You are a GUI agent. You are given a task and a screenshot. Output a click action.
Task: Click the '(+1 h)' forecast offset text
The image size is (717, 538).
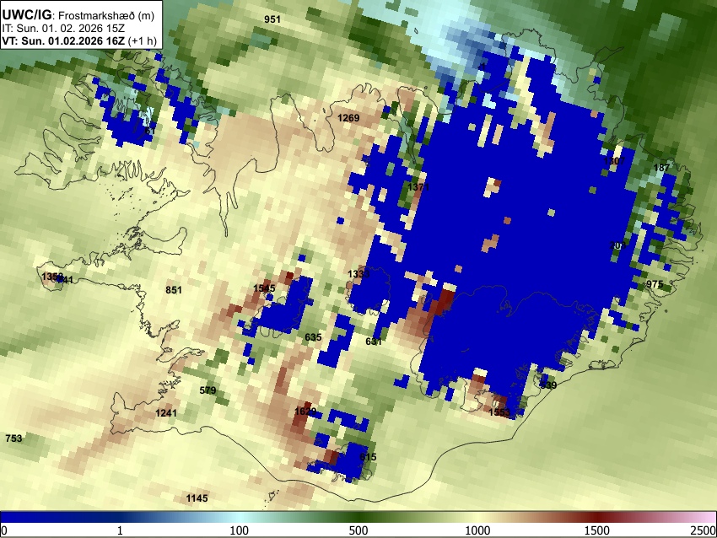(x=143, y=40)
